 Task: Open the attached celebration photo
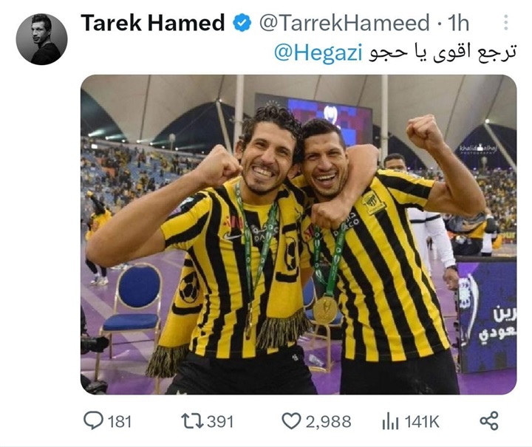299,234
